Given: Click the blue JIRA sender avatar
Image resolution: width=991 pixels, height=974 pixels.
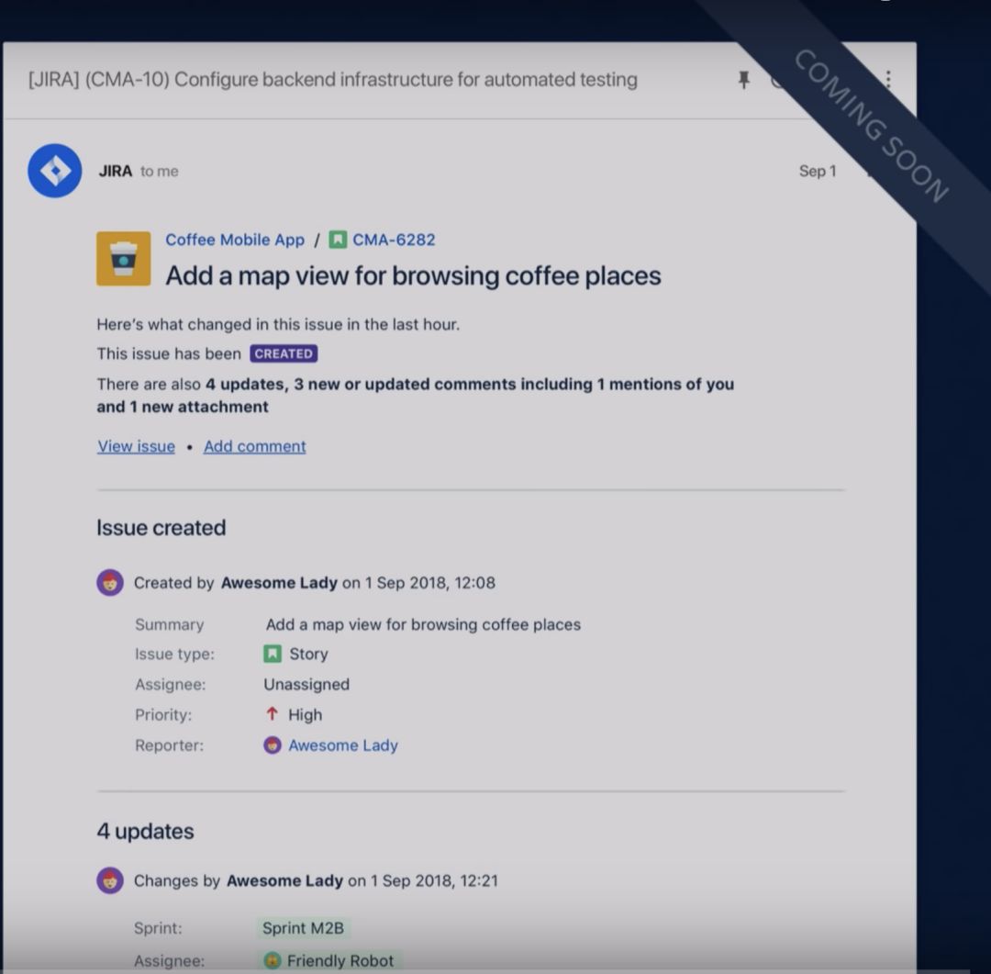Looking at the screenshot, I should point(55,171).
